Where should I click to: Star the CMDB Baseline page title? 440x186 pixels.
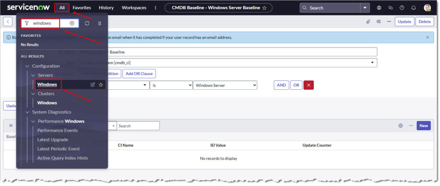click(264, 8)
